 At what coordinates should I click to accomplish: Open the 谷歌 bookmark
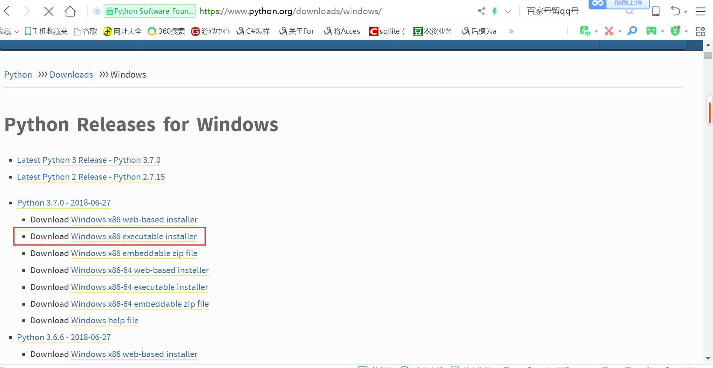(86, 31)
